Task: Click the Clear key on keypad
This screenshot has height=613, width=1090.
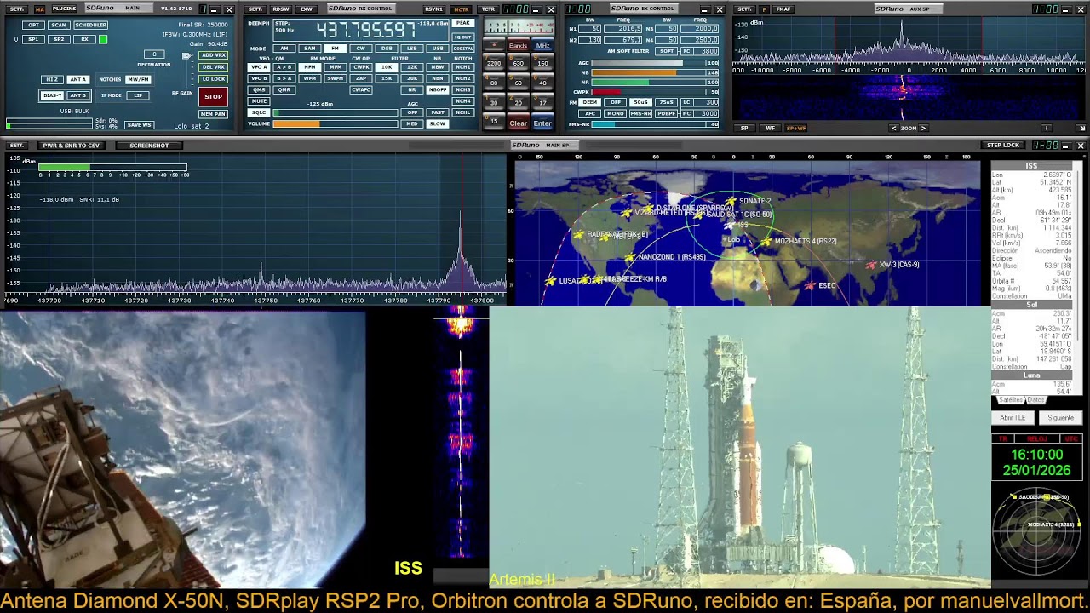Action: click(x=518, y=123)
